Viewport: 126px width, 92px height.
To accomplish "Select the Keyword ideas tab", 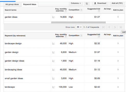I will point(30,4).
